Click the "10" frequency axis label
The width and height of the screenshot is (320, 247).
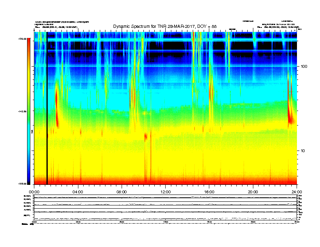click(x=303, y=151)
